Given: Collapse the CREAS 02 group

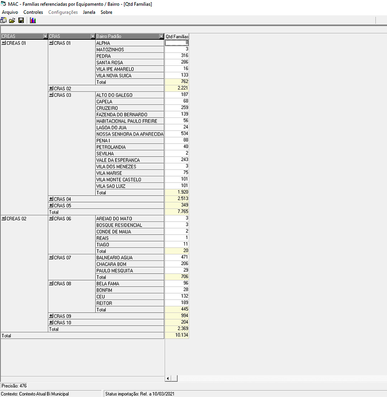Looking at the screenshot, I should [4, 218].
